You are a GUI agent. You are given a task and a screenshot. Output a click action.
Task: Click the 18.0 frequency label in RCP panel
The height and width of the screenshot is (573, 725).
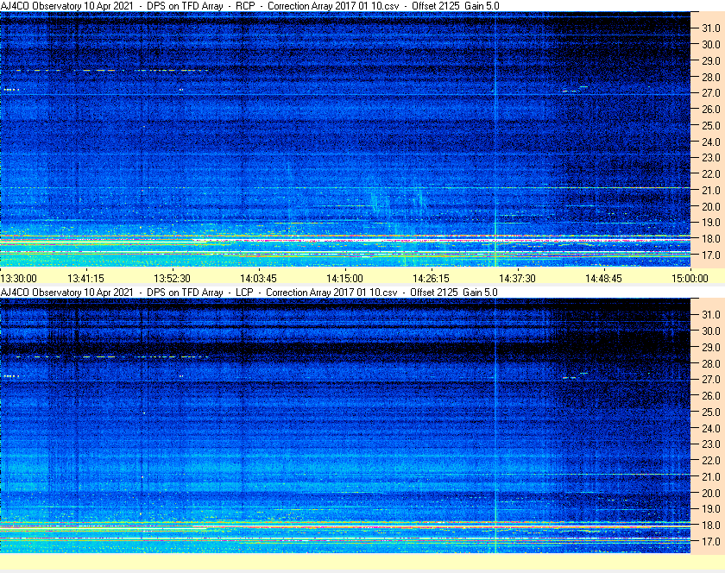[x=711, y=239]
